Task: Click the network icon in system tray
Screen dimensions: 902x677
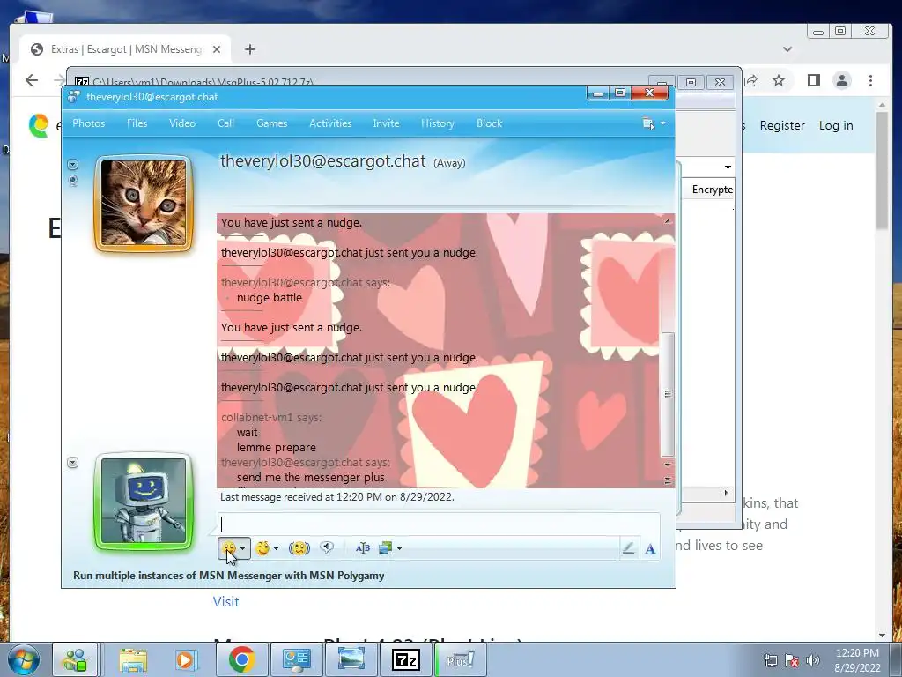Action: coord(770,660)
